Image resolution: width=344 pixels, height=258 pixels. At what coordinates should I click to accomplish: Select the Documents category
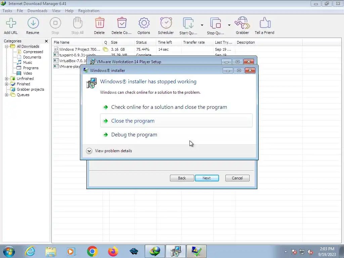point(32,57)
